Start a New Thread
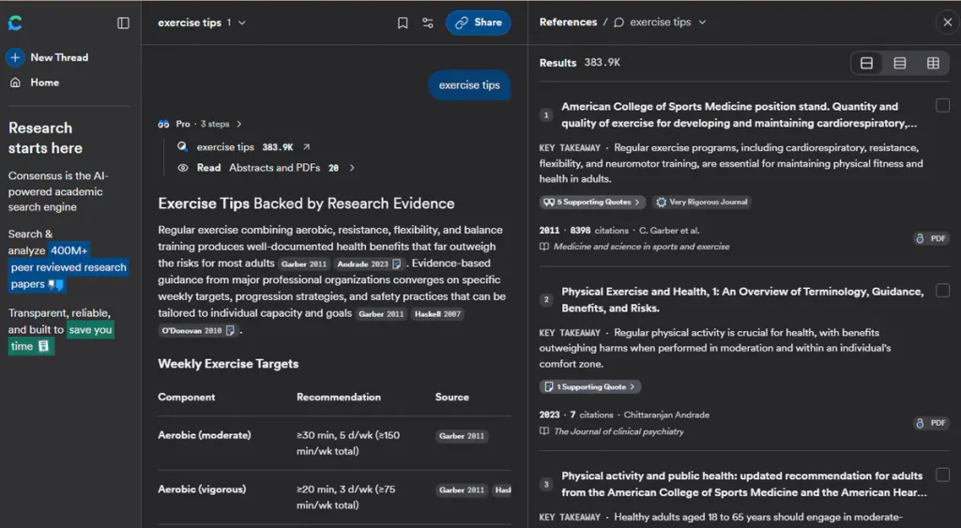961x528 pixels. point(48,57)
